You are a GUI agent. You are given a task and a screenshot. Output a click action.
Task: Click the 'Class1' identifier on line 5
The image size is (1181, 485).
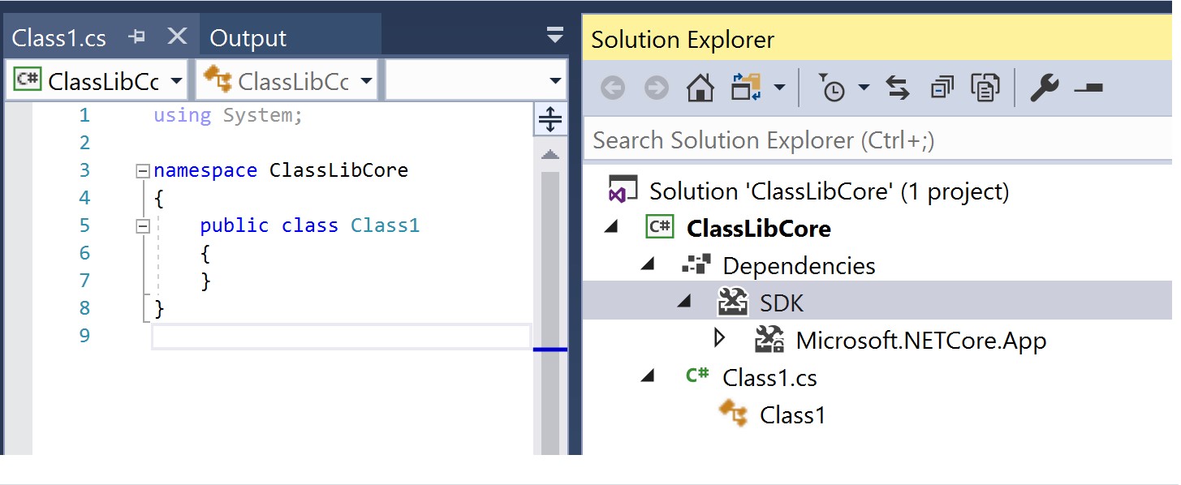tap(386, 225)
